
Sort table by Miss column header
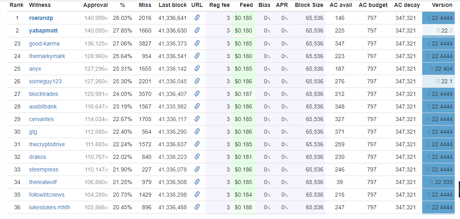tap(145, 5)
